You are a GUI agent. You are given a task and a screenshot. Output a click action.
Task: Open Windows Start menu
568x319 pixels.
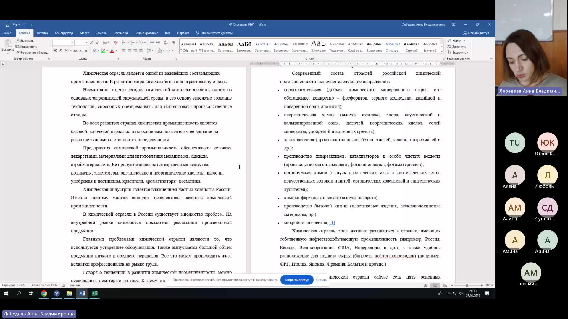(6, 293)
